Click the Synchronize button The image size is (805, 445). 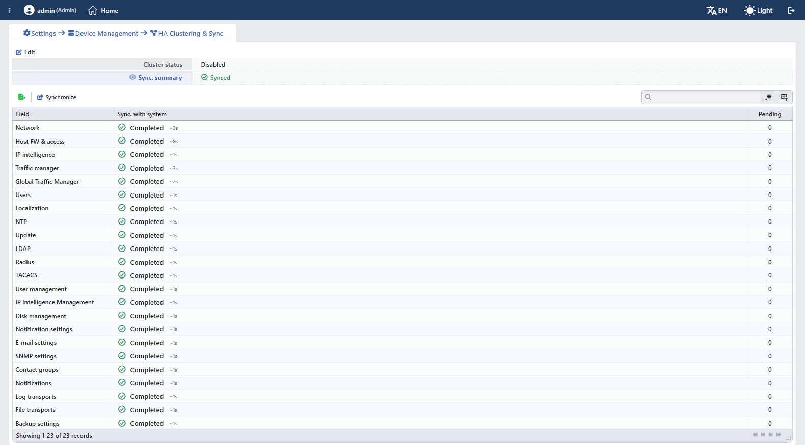click(x=57, y=97)
